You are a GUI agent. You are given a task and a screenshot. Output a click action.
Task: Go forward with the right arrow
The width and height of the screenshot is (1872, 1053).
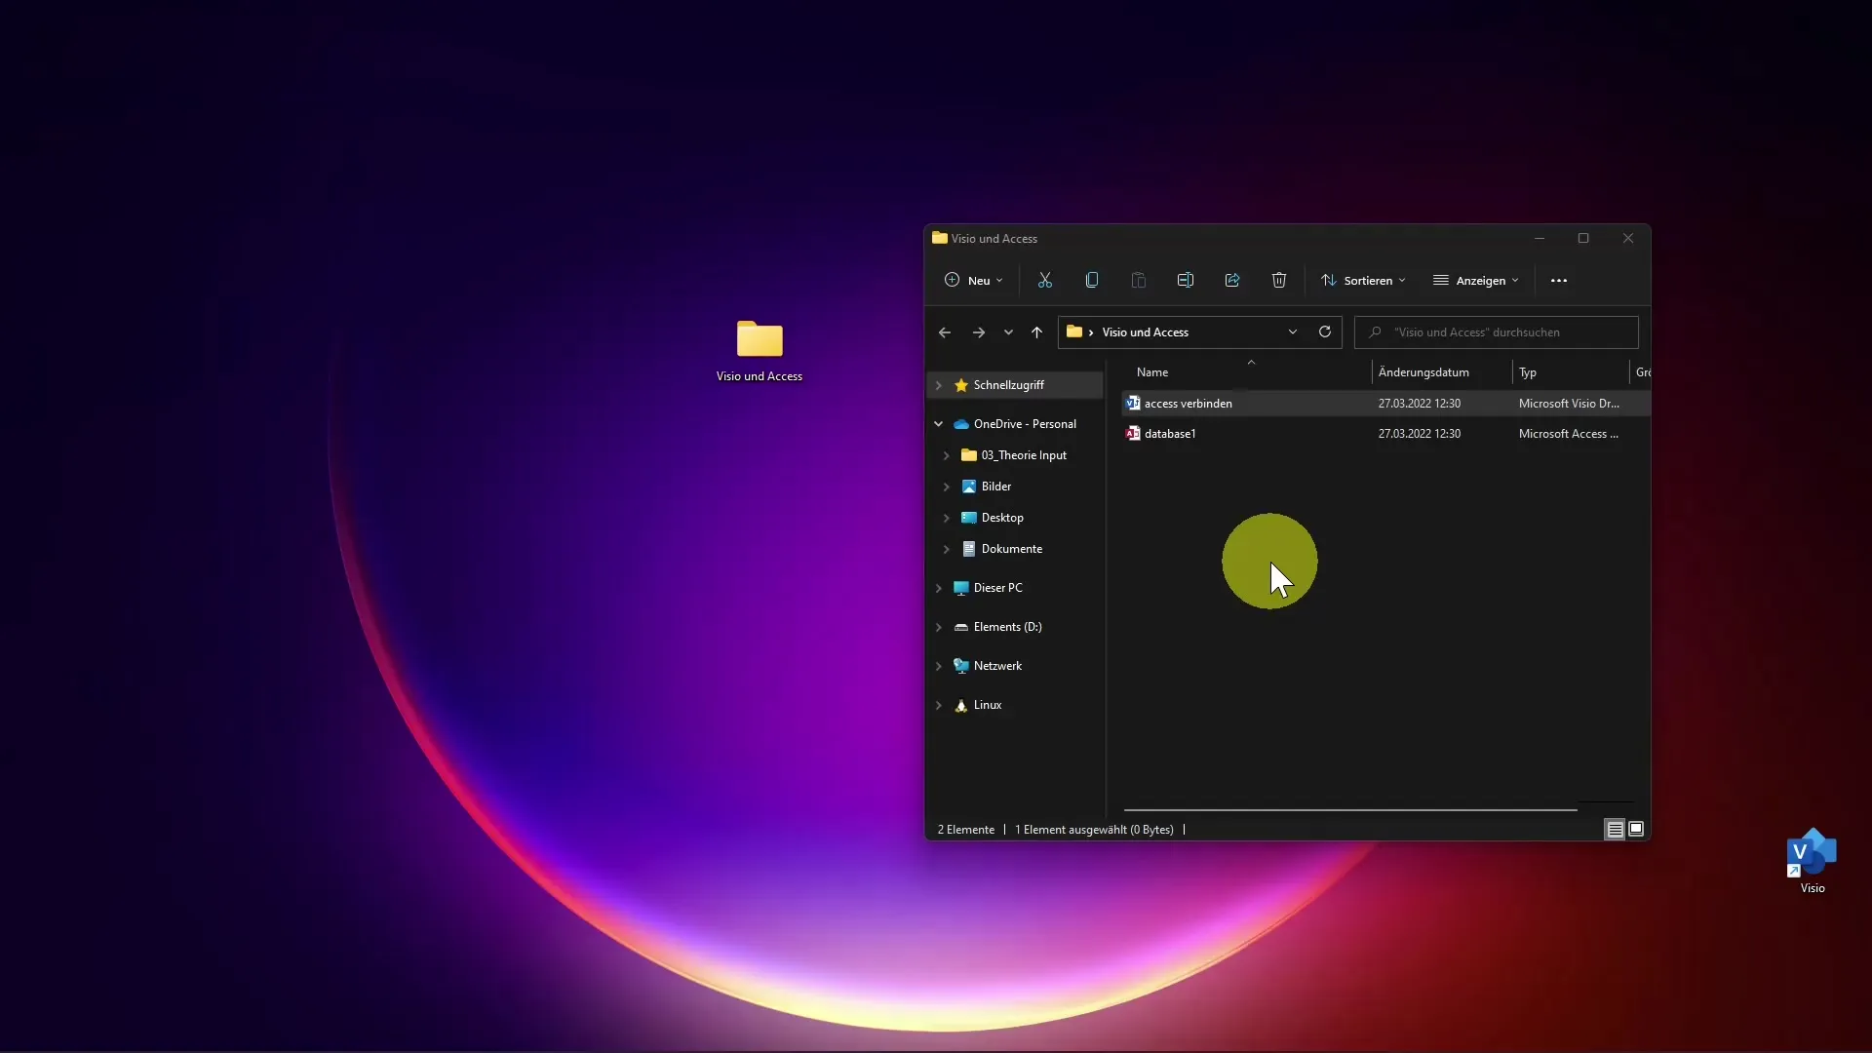[978, 332]
